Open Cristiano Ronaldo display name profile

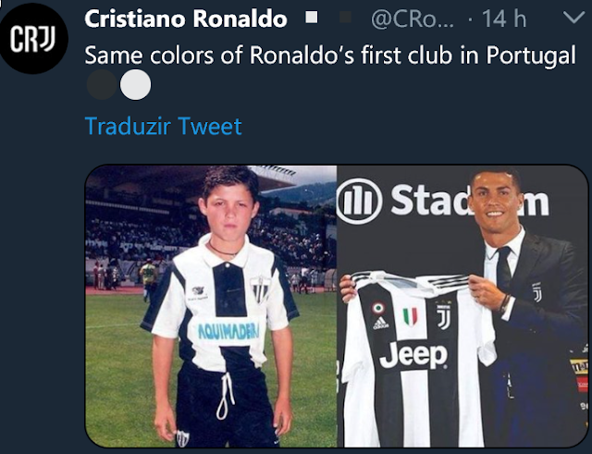[186, 19]
